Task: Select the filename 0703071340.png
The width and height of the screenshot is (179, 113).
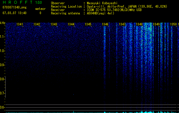Action: (15, 7)
